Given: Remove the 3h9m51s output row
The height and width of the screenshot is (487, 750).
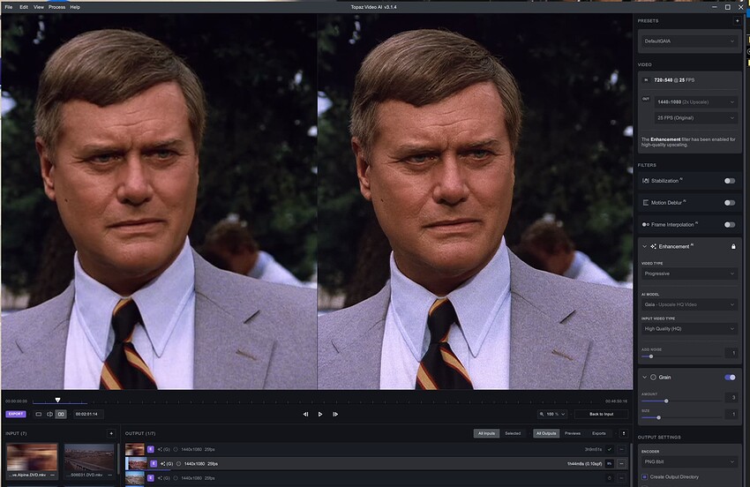Looking at the screenshot, I should 621,449.
